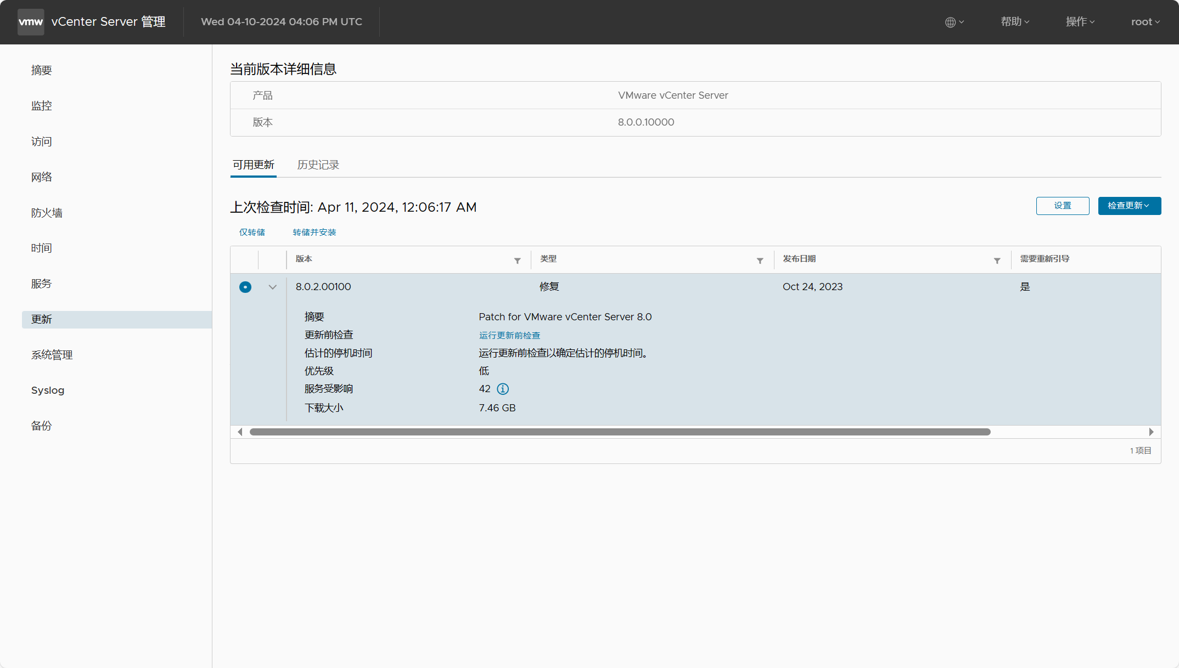The width and height of the screenshot is (1179, 668).
Task: Click the current version 8.0.0.10000
Action: click(646, 122)
